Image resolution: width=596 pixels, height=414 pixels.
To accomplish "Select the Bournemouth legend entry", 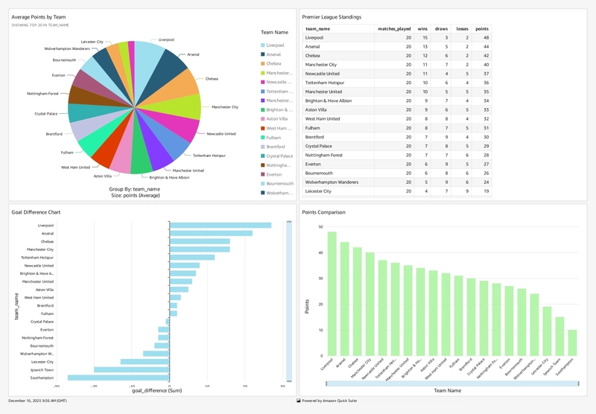I will click(x=277, y=183).
